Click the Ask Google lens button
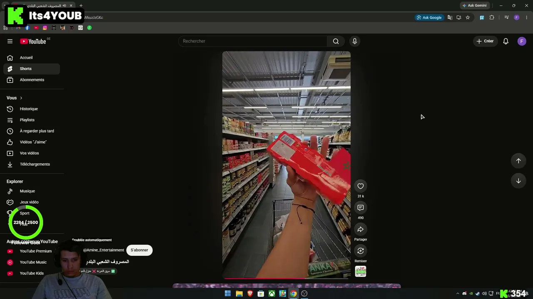 click(x=429, y=17)
